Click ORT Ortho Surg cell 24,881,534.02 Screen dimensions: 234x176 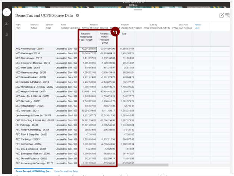[x=88, y=120]
